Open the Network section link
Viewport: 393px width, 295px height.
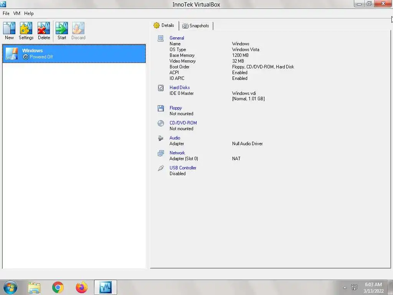(x=177, y=153)
